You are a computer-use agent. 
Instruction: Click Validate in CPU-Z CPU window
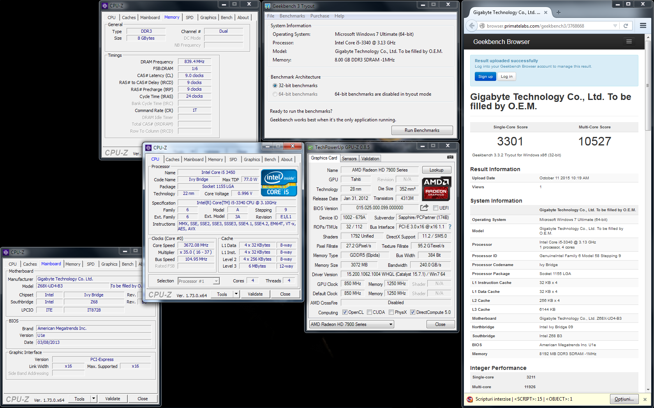tap(255, 294)
